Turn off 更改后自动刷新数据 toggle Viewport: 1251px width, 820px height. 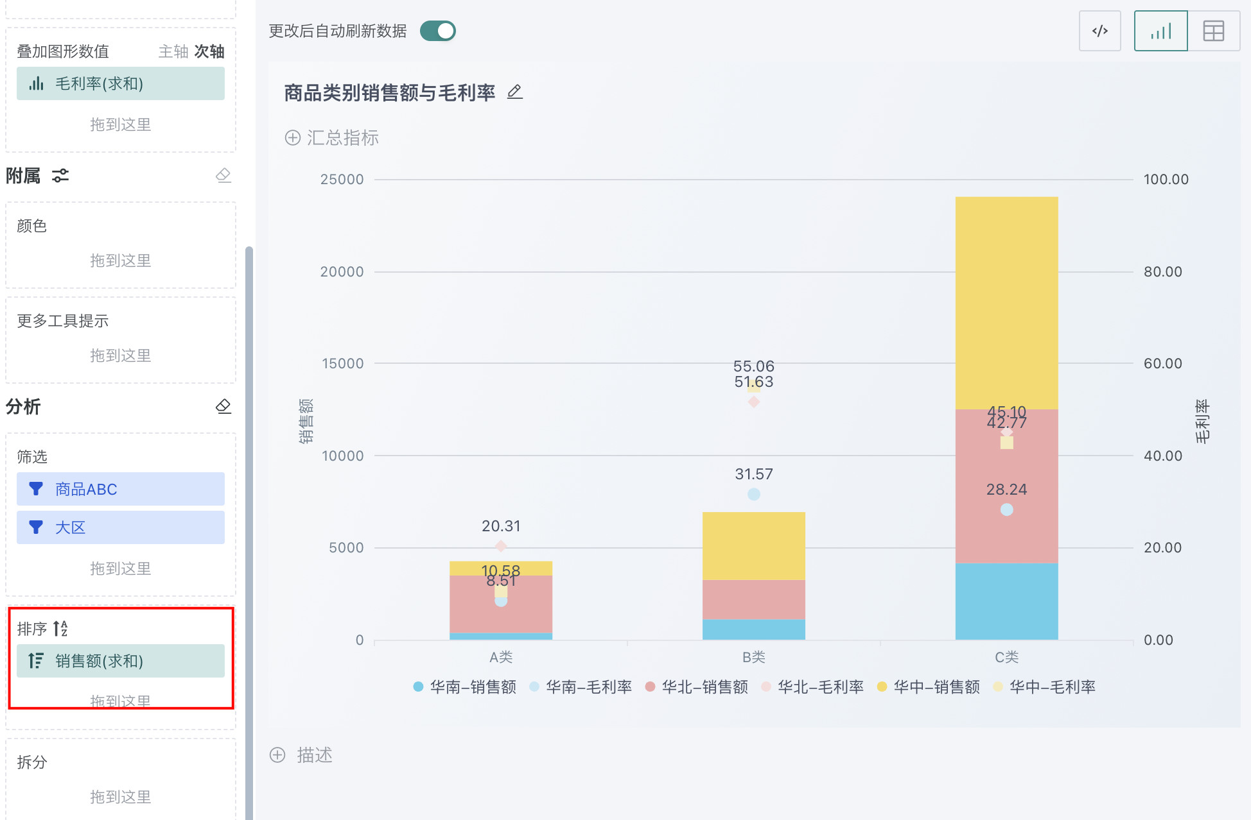tap(438, 31)
